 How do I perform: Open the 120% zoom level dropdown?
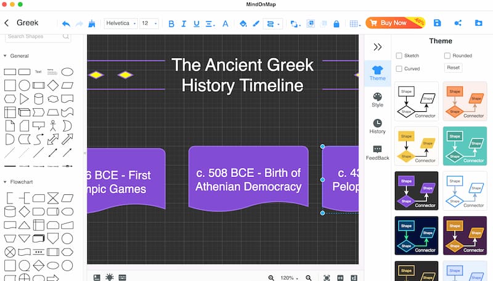point(289,278)
